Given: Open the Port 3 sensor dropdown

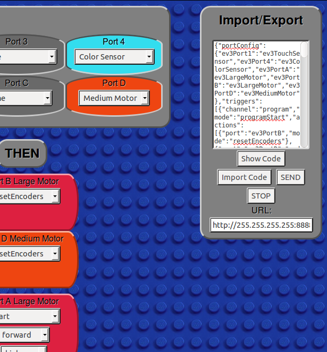Looking at the screenshot, I should pos(28,57).
